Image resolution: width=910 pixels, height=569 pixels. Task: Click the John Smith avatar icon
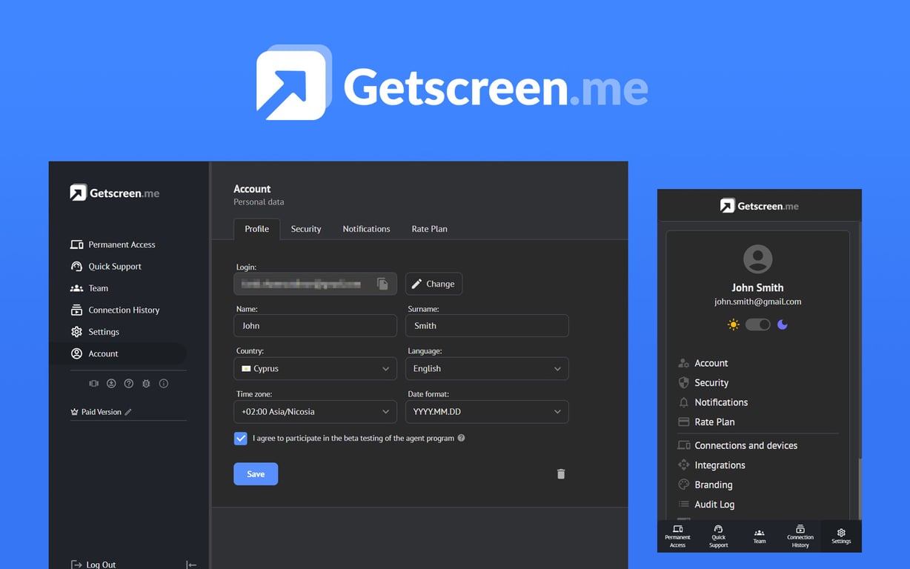coord(757,260)
